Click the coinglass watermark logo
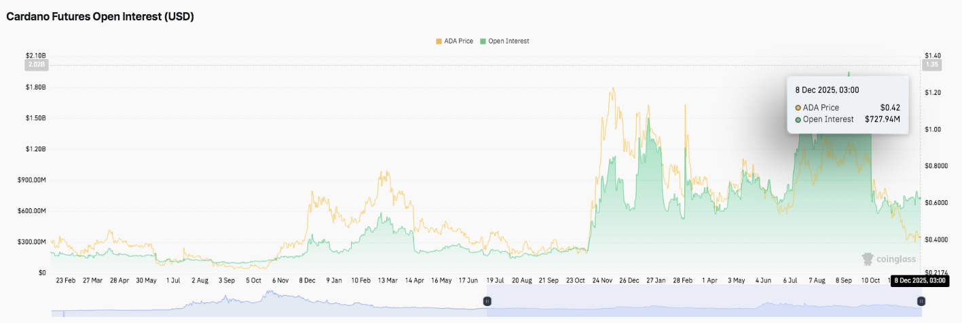Viewport: 962px width, 323px height. (889, 259)
